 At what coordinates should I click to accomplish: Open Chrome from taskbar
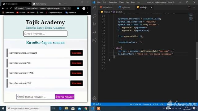point(86,108)
